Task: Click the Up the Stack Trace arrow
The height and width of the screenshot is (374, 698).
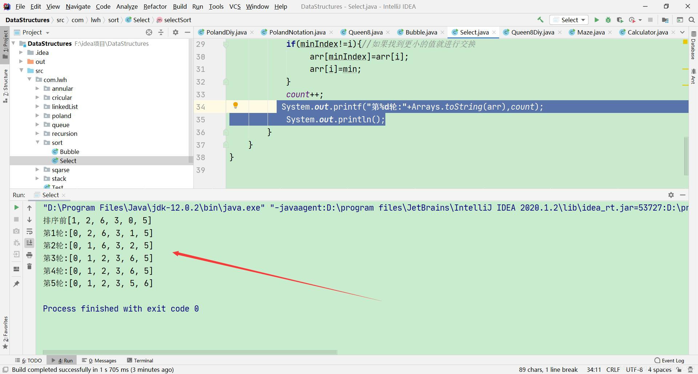Action: (29, 208)
